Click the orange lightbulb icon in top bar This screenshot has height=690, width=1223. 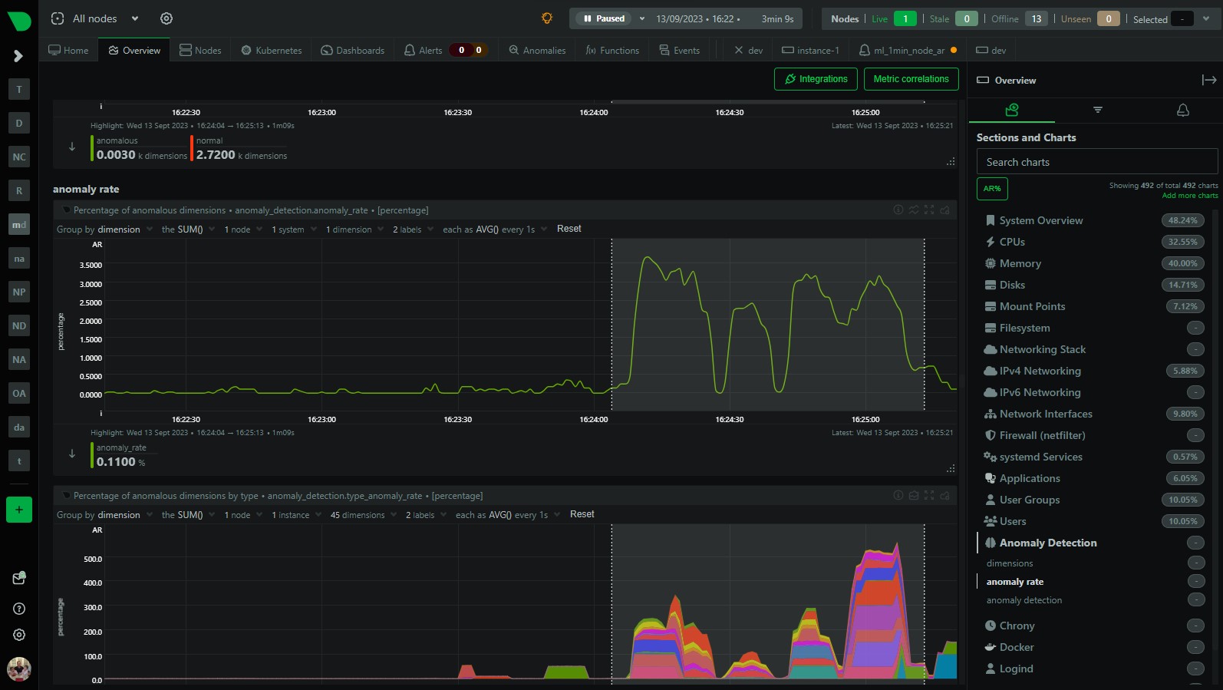point(547,18)
